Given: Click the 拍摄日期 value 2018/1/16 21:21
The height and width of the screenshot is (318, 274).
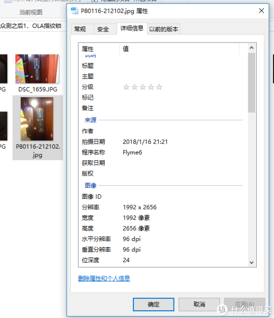Looking at the screenshot, I should (x=145, y=142).
